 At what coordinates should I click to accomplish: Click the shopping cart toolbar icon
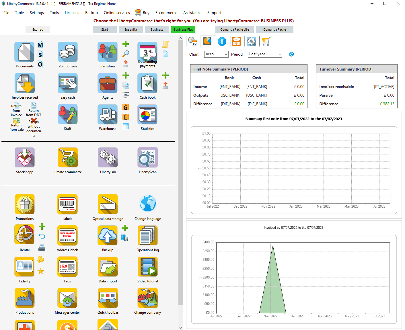pyautogui.click(x=266, y=41)
